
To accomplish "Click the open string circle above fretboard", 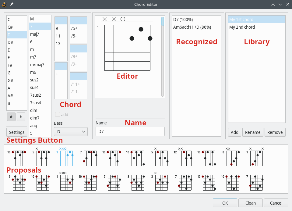I will coord(123,19).
